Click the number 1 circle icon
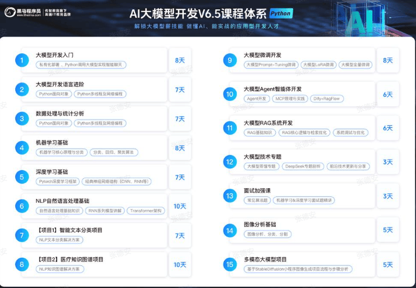The width and height of the screenshot is (416, 288). (x=22, y=60)
